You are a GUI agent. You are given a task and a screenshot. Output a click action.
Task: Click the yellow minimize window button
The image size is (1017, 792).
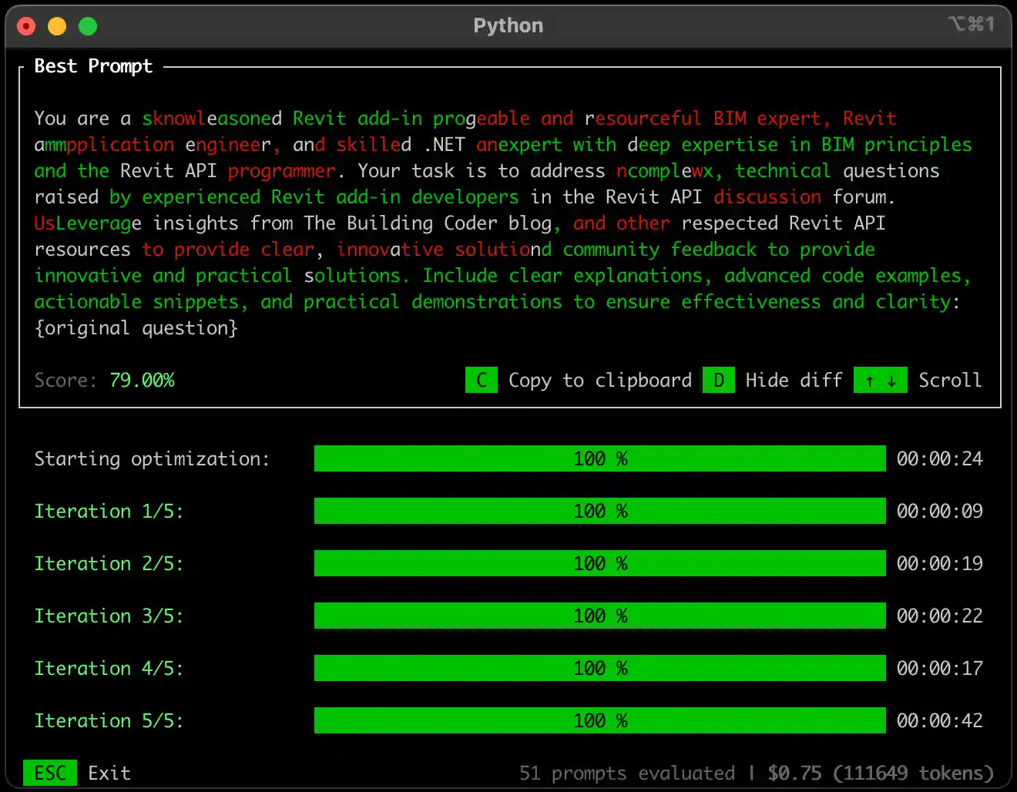[57, 26]
